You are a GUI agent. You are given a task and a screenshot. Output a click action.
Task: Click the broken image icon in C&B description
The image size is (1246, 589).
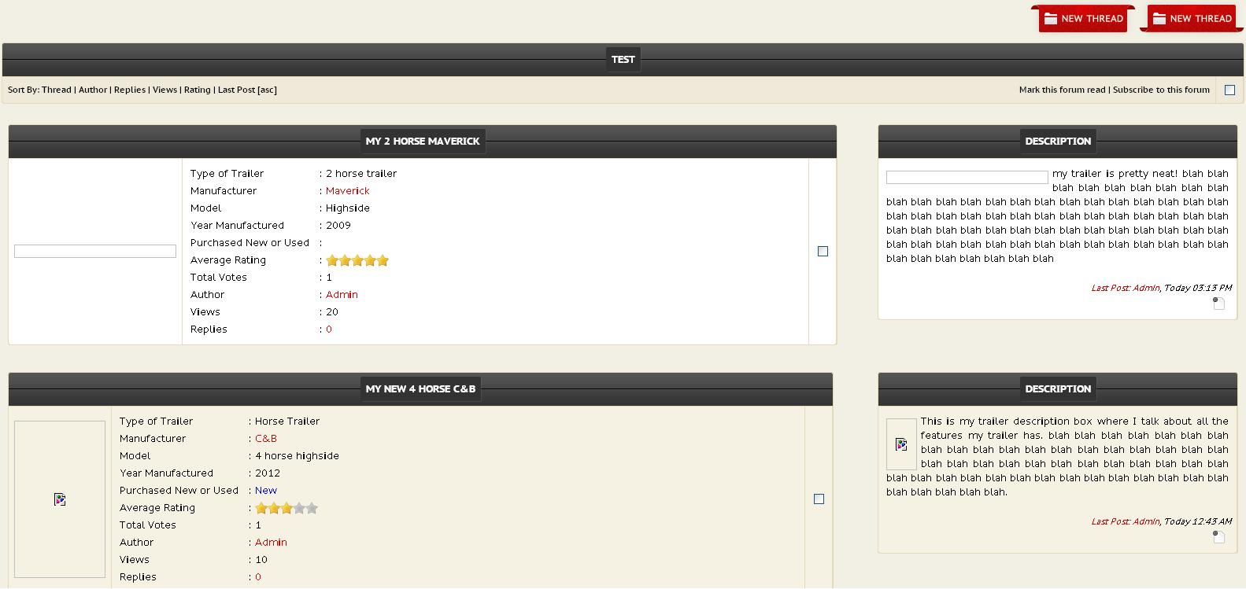(x=901, y=444)
